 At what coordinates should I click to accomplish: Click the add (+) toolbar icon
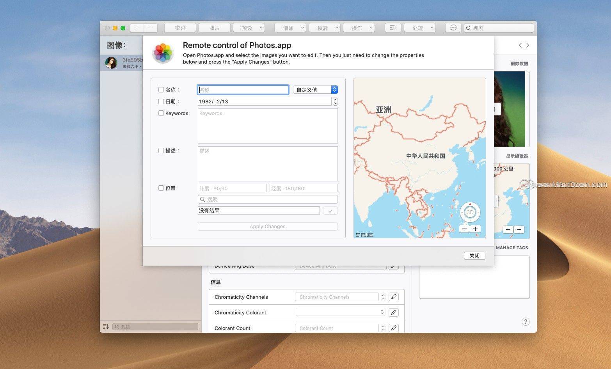137,28
